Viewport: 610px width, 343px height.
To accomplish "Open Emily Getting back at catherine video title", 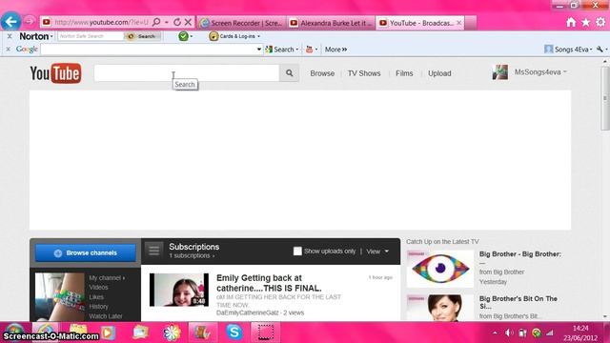I will point(269,283).
